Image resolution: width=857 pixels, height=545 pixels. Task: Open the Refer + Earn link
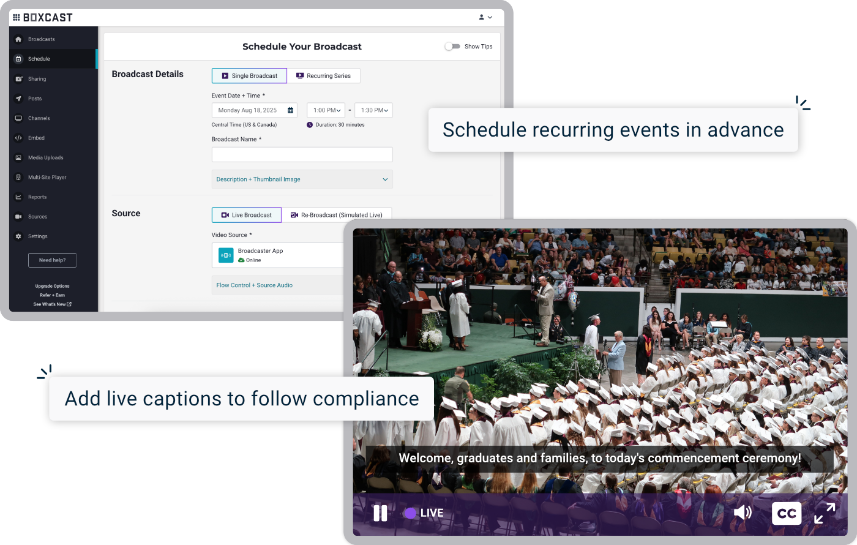52,295
